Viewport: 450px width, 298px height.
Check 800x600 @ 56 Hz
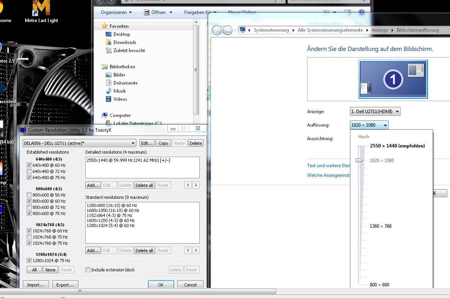(x=29, y=195)
